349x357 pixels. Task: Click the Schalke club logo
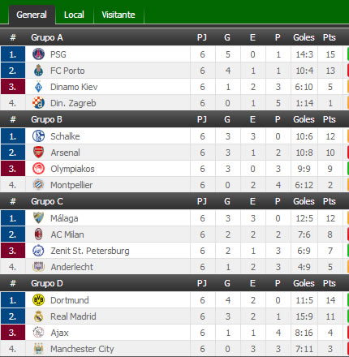[x=38, y=136]
